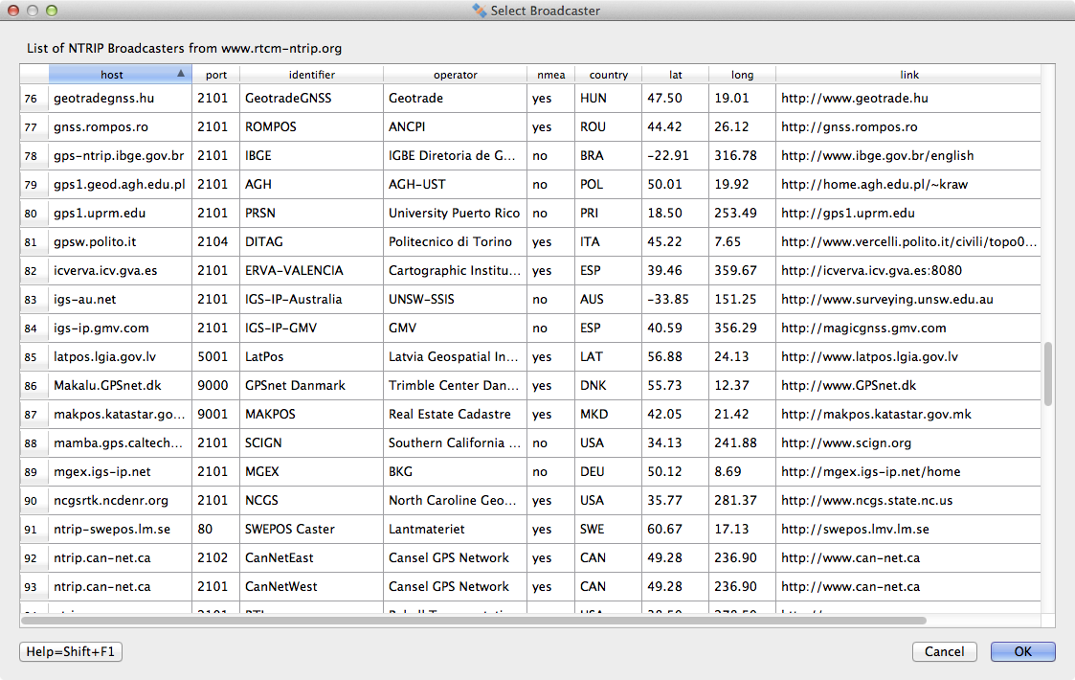Open help with Help=Shift+F1 button
Image resolution: width=1075 pixels, height=680 pixels.
tap(71, 651)
